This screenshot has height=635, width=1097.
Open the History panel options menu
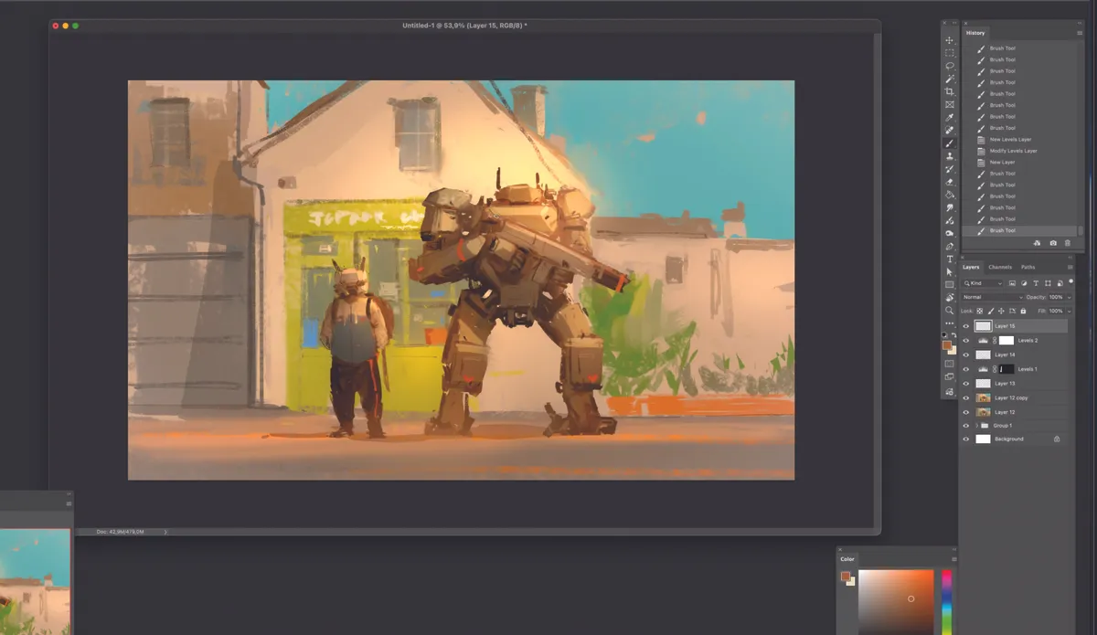[x=1079, y=33]
